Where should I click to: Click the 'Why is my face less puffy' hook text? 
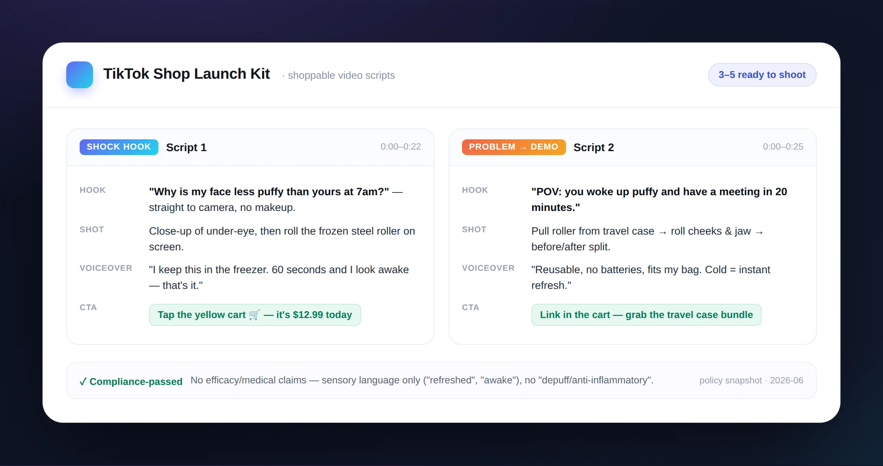pyautogui.click(x=276, y=200)
